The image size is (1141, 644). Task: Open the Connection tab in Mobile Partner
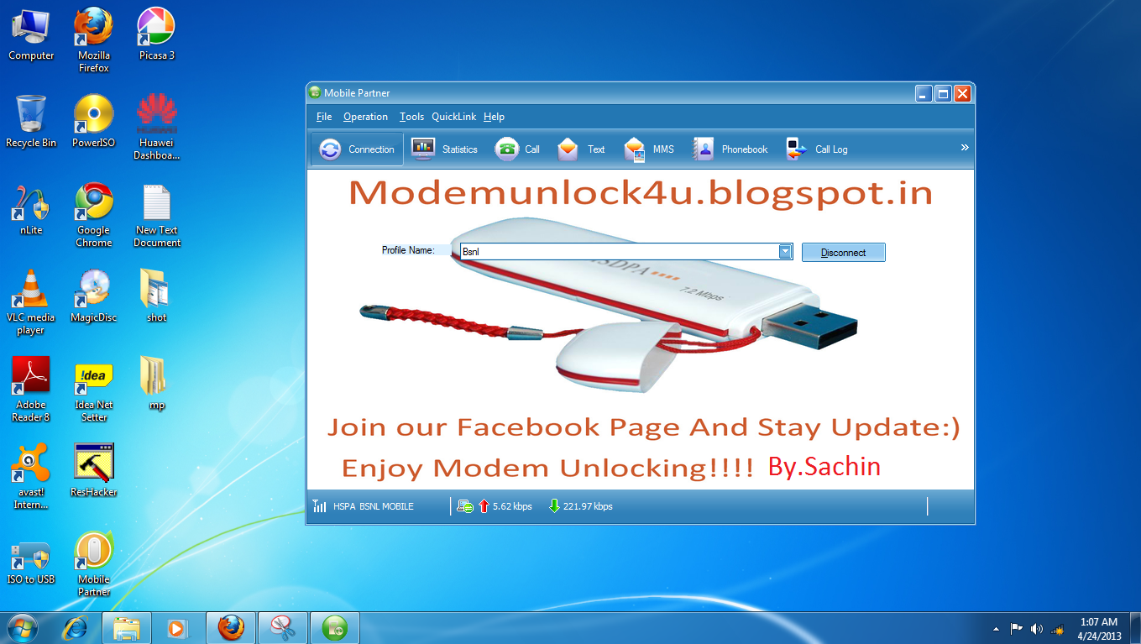coord(357,149)
